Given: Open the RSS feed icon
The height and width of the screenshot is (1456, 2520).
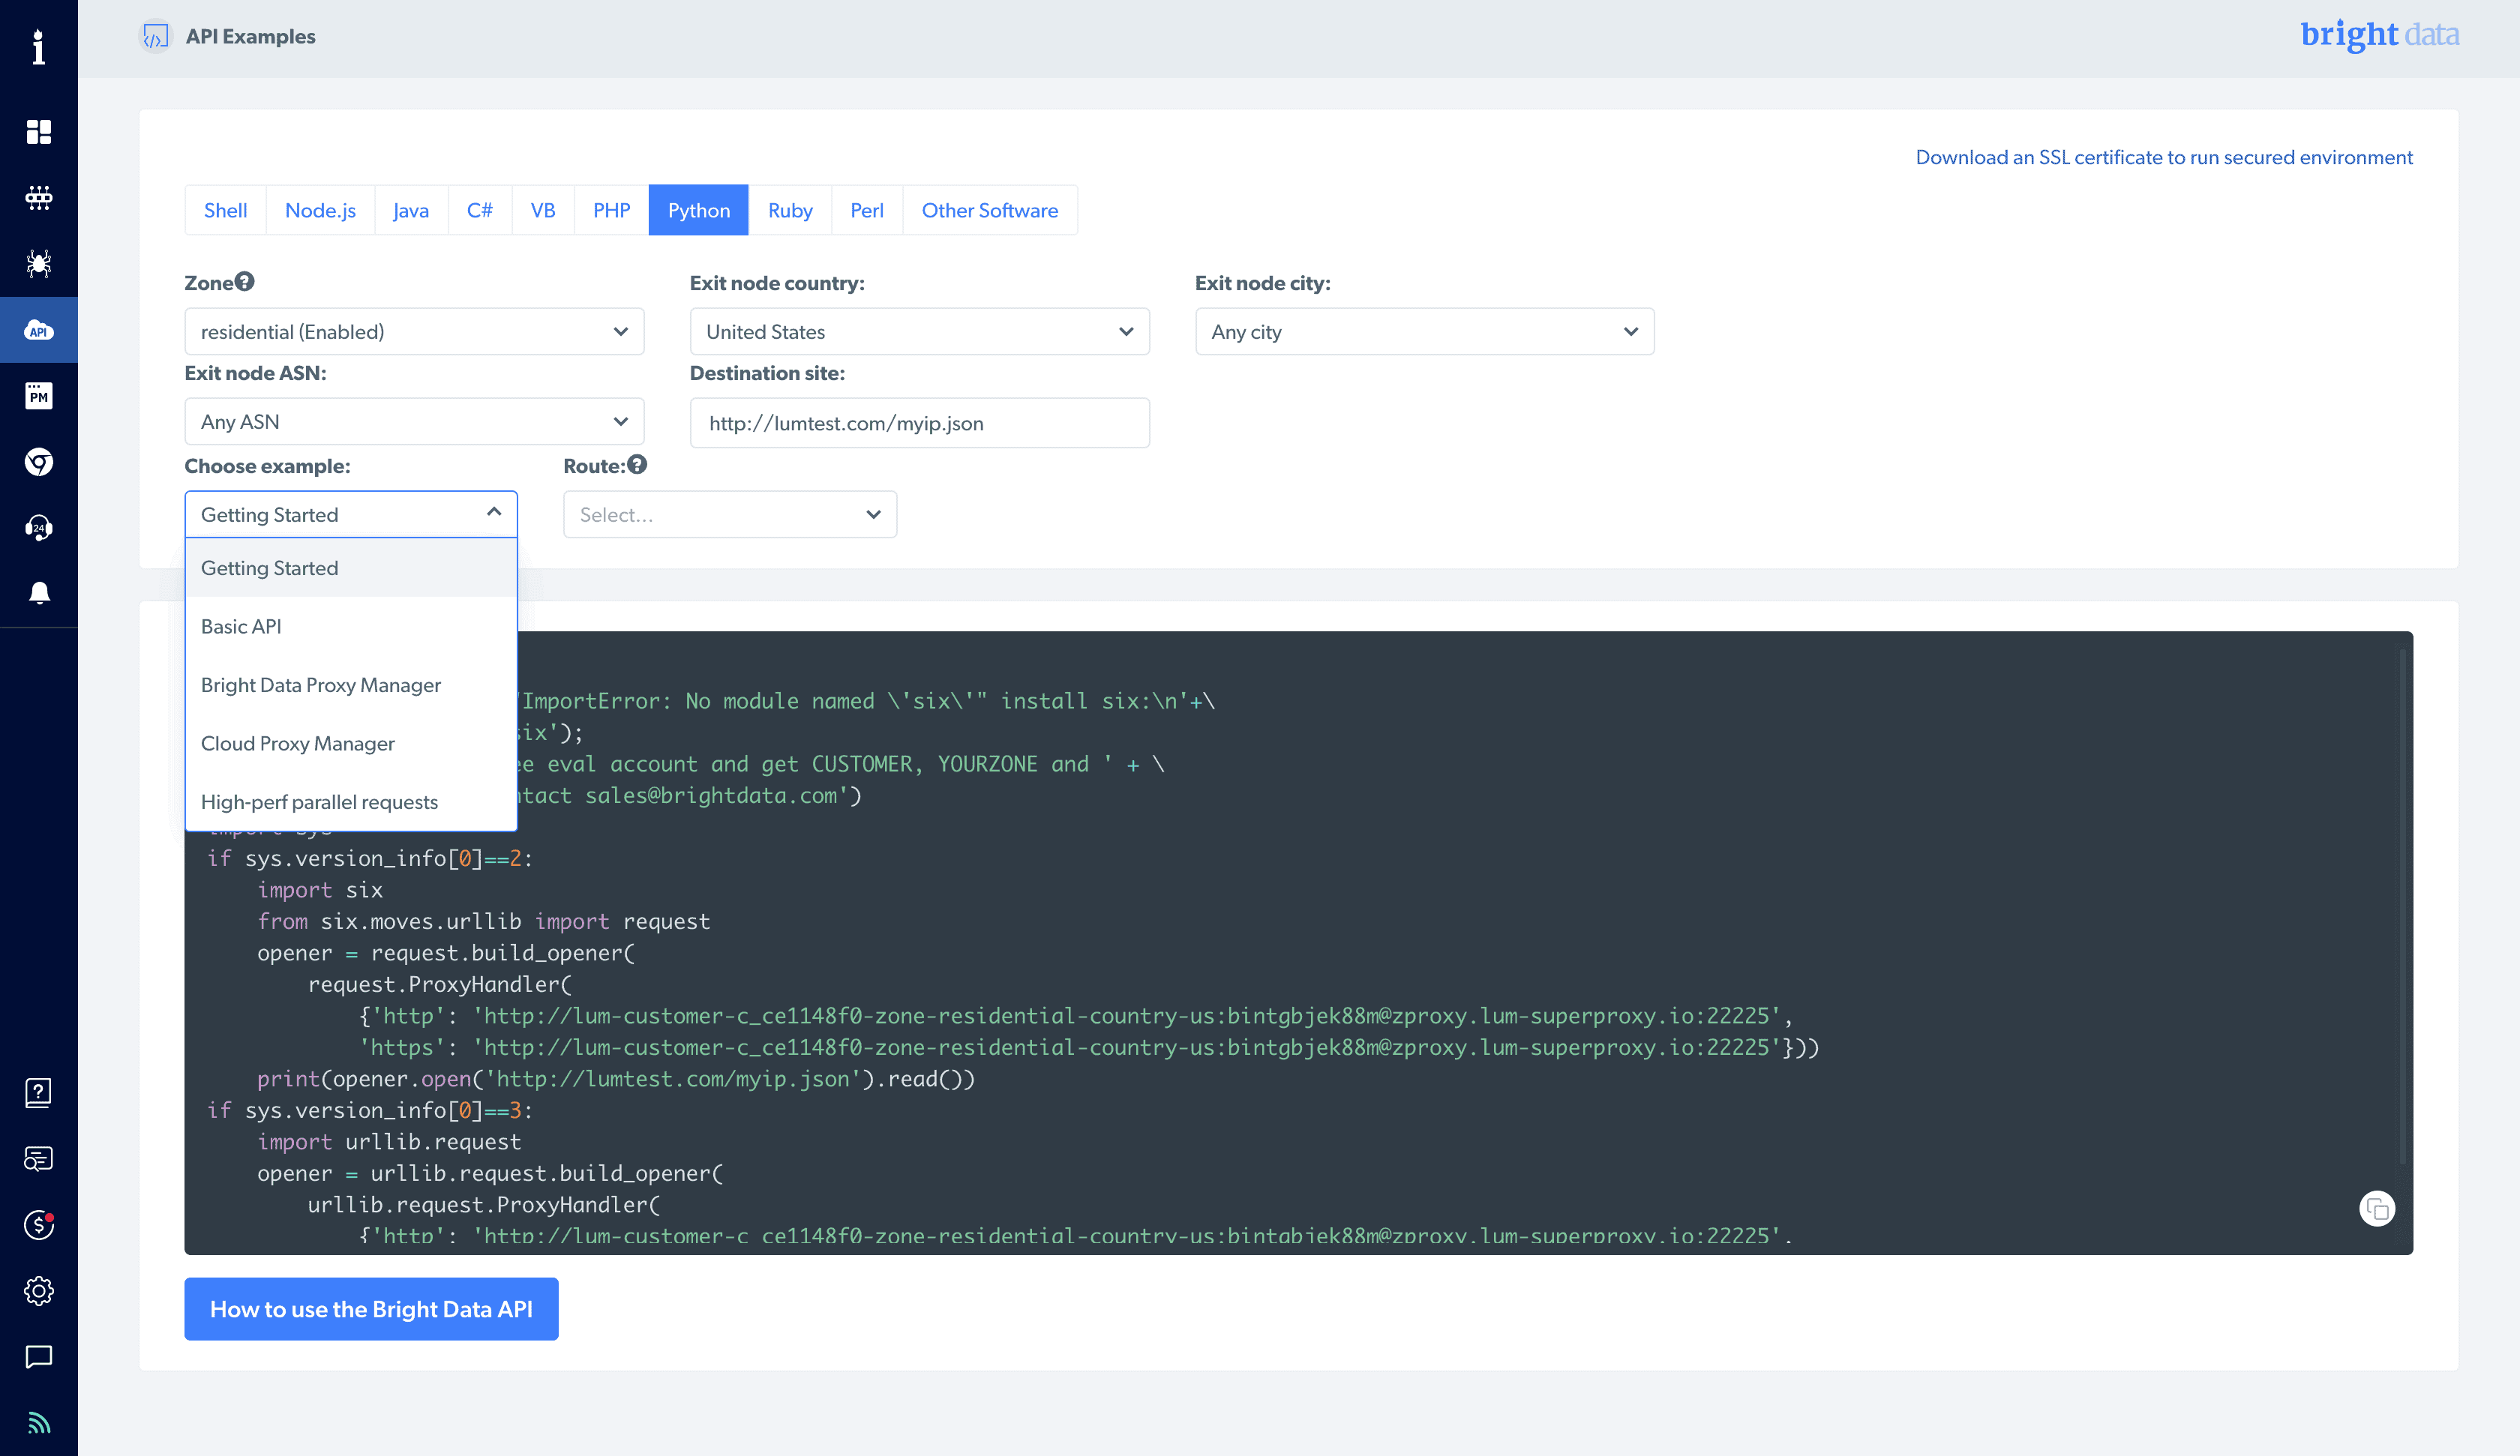Looking at the screenshot, I should tap(38, 1422).
